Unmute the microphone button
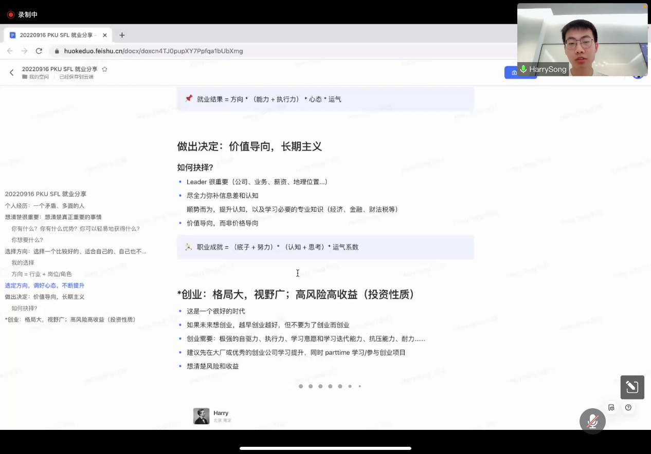Screen dimensions: 651x454 coord(592,421)
